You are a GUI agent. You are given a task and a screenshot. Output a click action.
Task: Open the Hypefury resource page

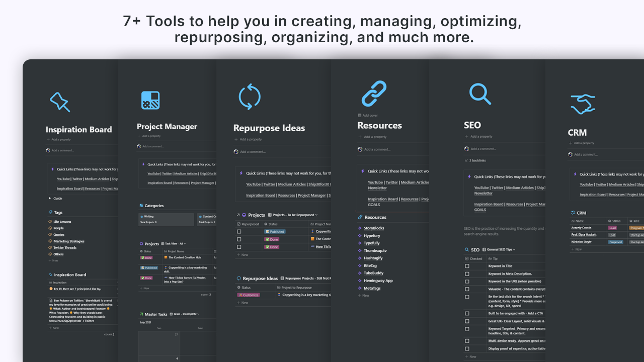(372, 236)
